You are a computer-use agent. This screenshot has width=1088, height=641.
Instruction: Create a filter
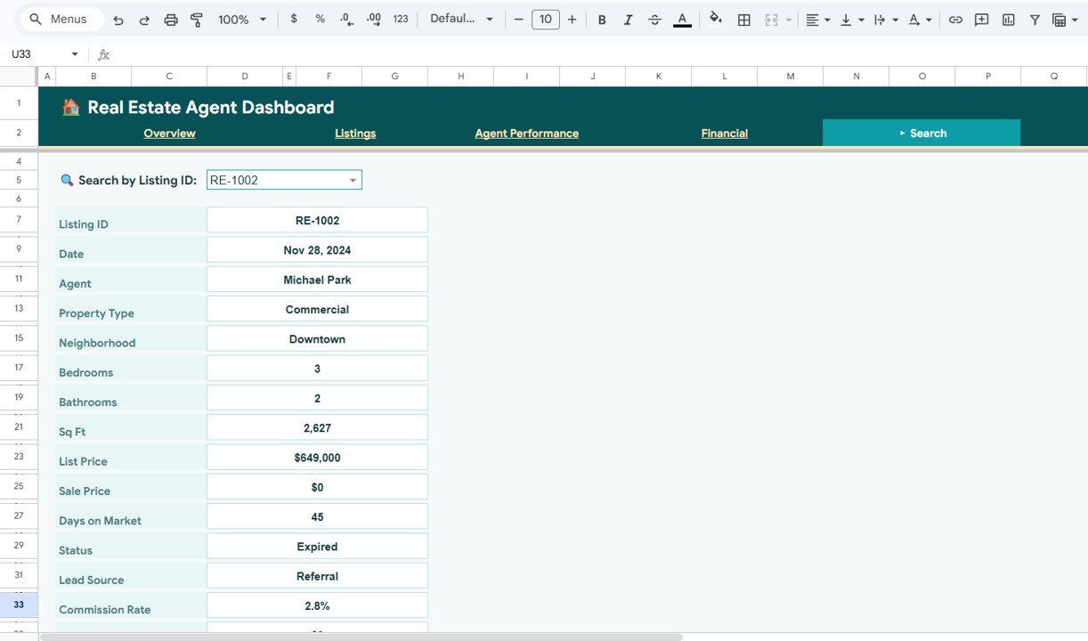(1035, 19)
